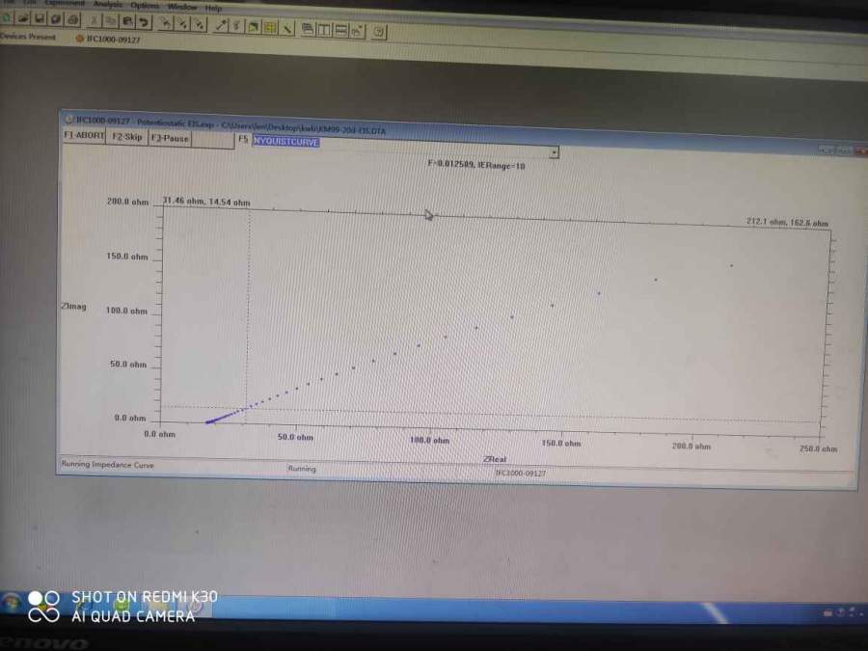Click the '212.1 ohm, 162.6 ohm' corner label
This screenshot has width=868, height=651.
pos(787,222)
